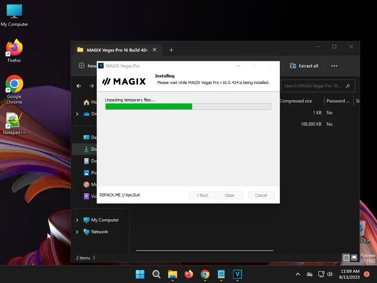
Task: Open the Notepad taskbar icon
Action: click(221, 274)
